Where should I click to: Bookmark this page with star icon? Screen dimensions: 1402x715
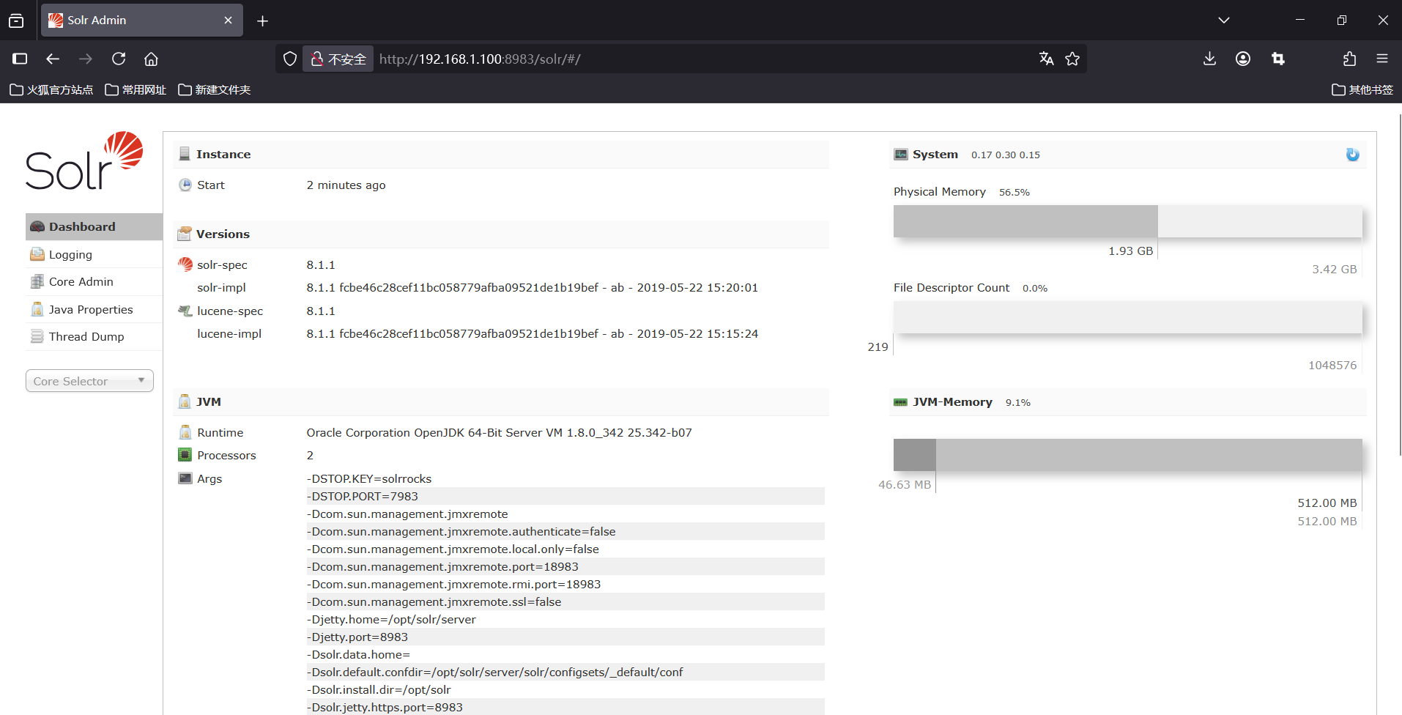(1072, 59)
